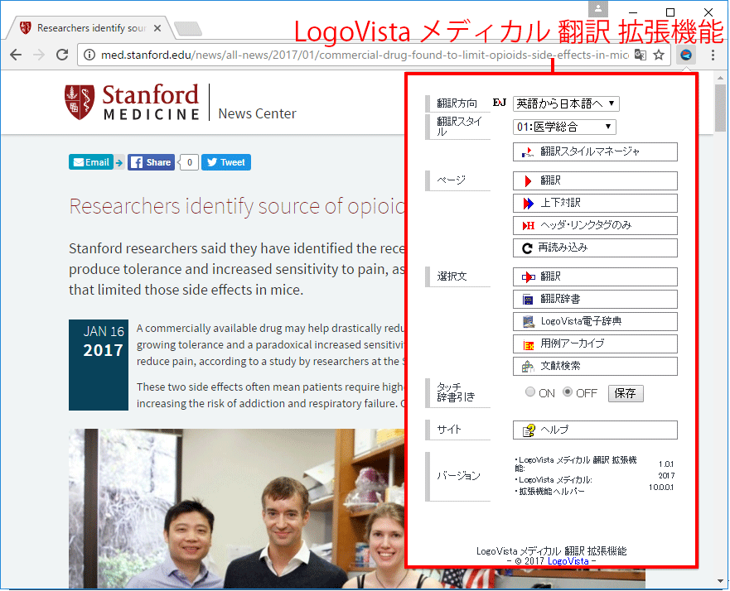Click the address bar URL field

(x=363, y=55)
